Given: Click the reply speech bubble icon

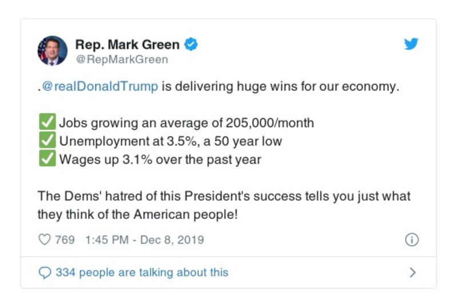Looking at the screenshot, I should point(45,273).
